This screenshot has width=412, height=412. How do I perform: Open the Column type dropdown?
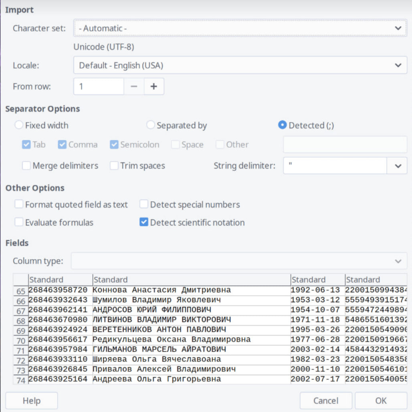(239, 261)
